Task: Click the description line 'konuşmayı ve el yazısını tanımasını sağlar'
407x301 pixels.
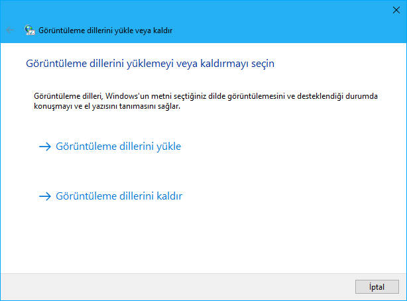Action: pos(107,106)
